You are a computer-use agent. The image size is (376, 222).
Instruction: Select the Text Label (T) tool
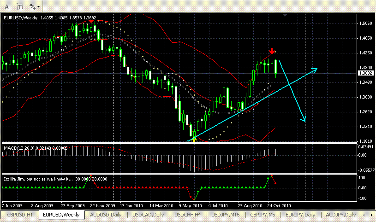(20, 7)
